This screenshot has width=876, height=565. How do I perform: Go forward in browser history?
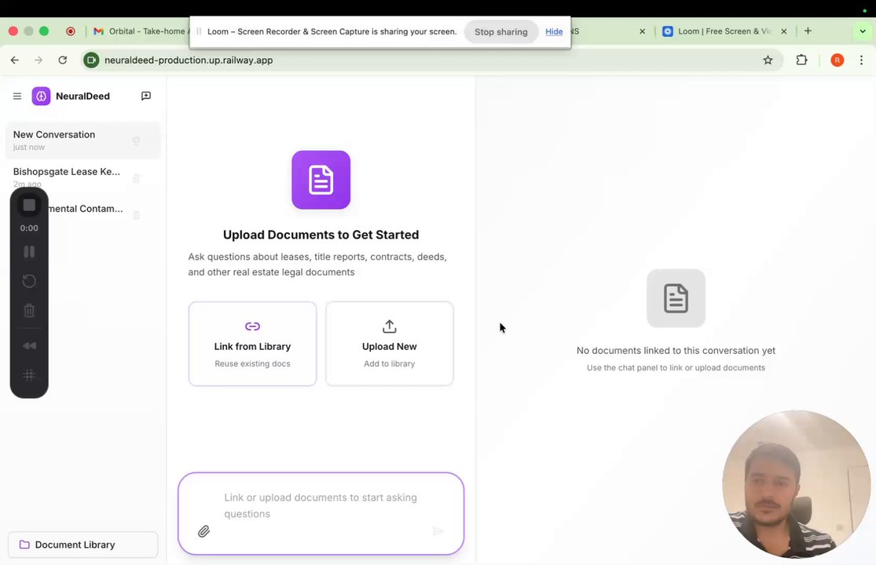point(38,60)
